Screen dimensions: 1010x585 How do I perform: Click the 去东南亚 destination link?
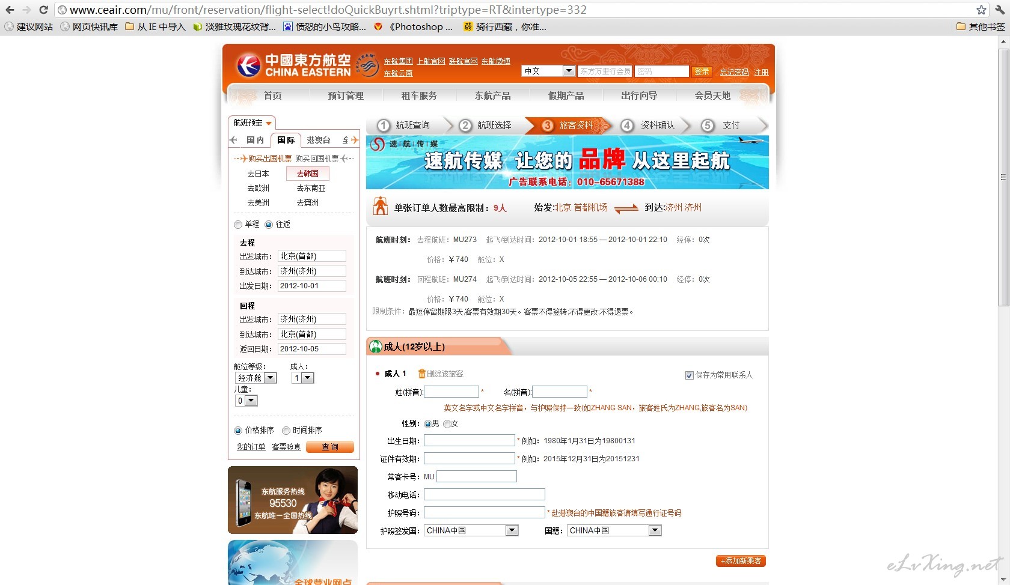click(x=311, y=188)
